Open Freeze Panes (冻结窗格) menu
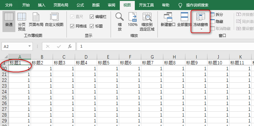 pos(201,21)
